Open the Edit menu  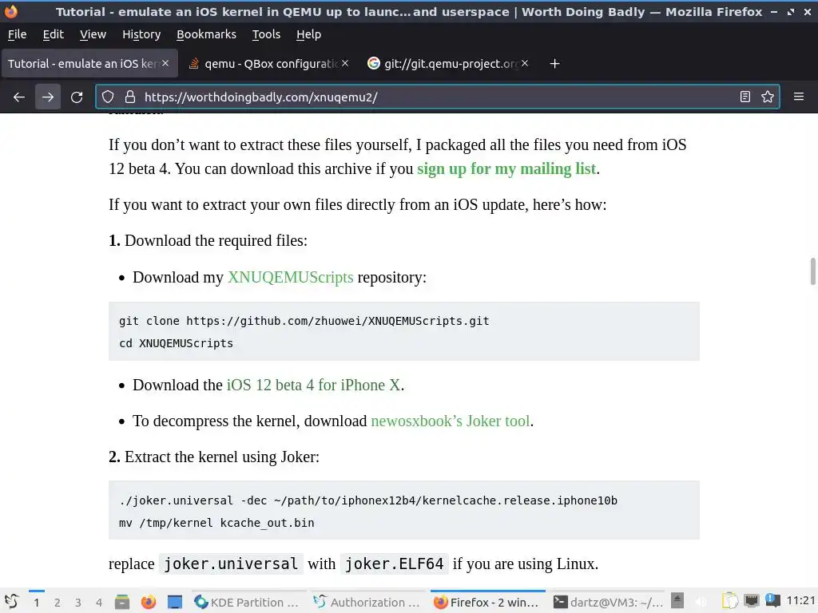coord(54,34)
